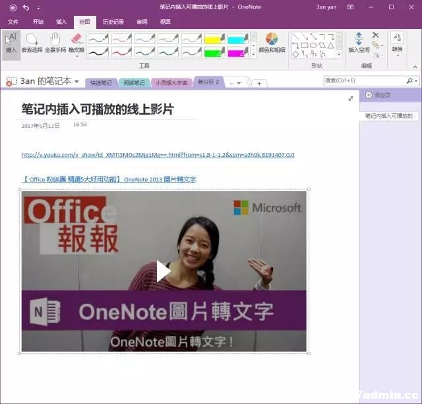Switch to the 历史记录 History tab
This screenshot has width=422, height=404.
113,22
